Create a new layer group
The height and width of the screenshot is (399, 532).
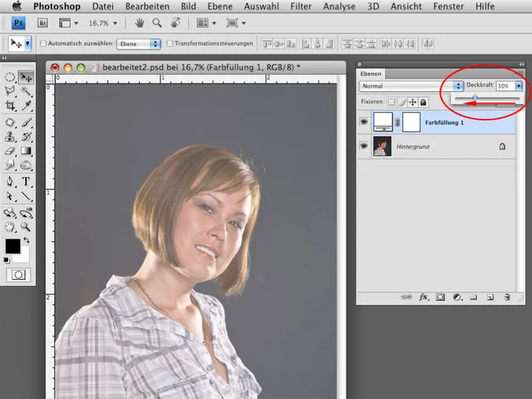coord(473,297)
